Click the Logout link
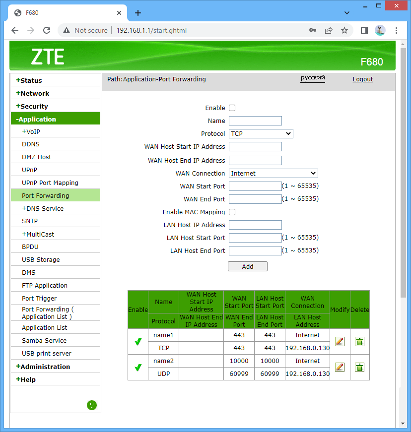The width and height of the screenshot is (411, 432). point(363,79)
